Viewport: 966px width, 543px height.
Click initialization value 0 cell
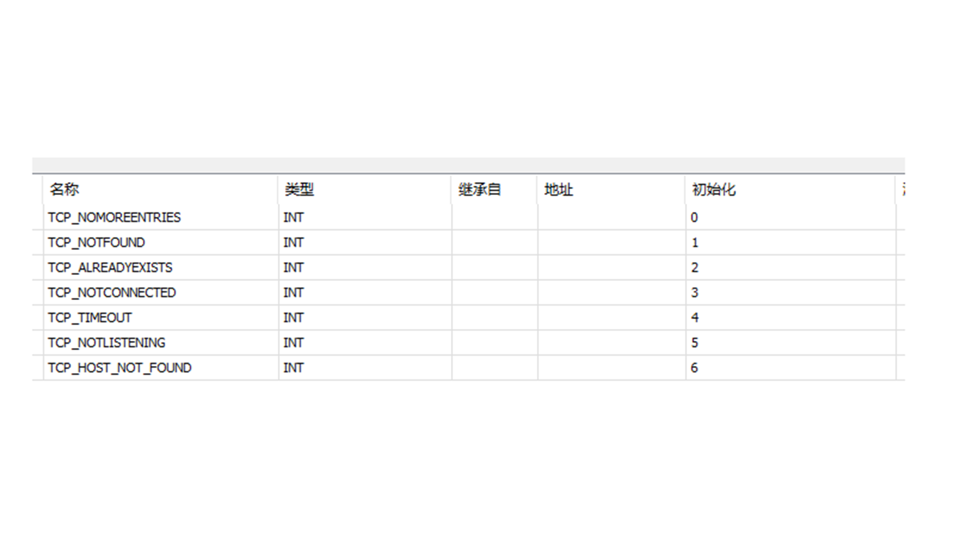694,217
